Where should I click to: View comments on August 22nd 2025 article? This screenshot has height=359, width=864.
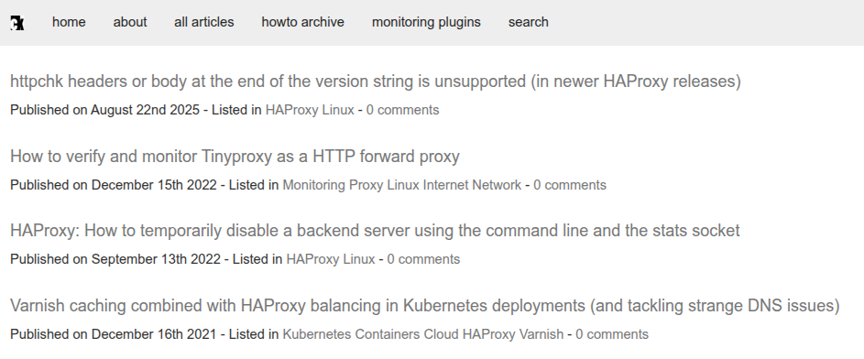pyautogui.click(x=403, y=110)
